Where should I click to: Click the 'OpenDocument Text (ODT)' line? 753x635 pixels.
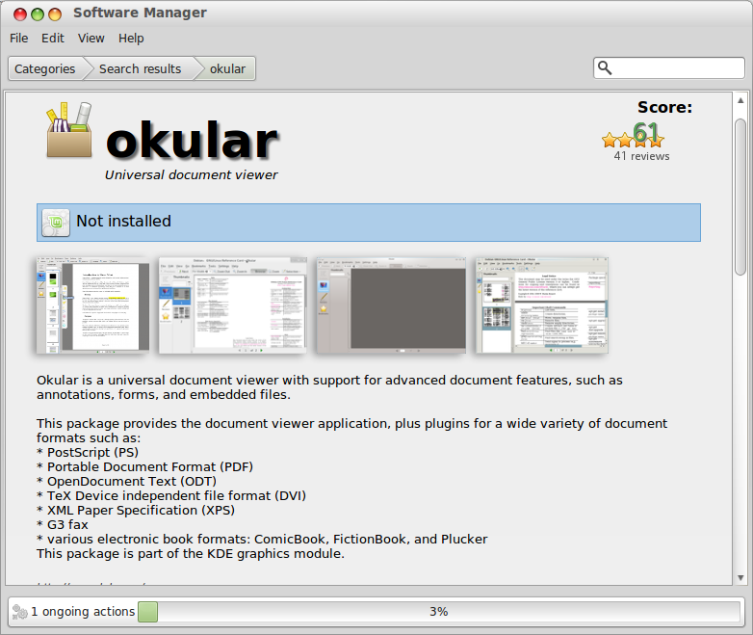click(127, 481)
